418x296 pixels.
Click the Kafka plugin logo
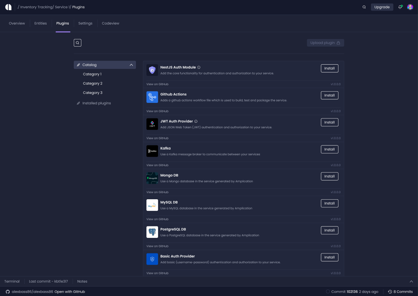tap(152, 151)
